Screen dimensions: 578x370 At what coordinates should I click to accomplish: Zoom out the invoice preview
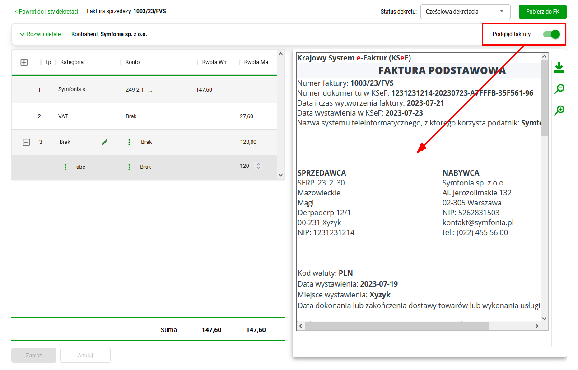[x=559, y=89]
